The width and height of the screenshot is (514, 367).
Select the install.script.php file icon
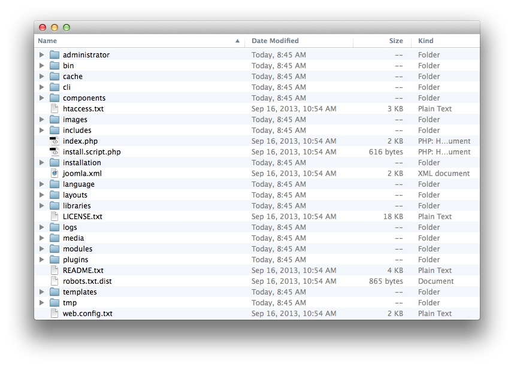pyautogui.click(x=55, y=152)
